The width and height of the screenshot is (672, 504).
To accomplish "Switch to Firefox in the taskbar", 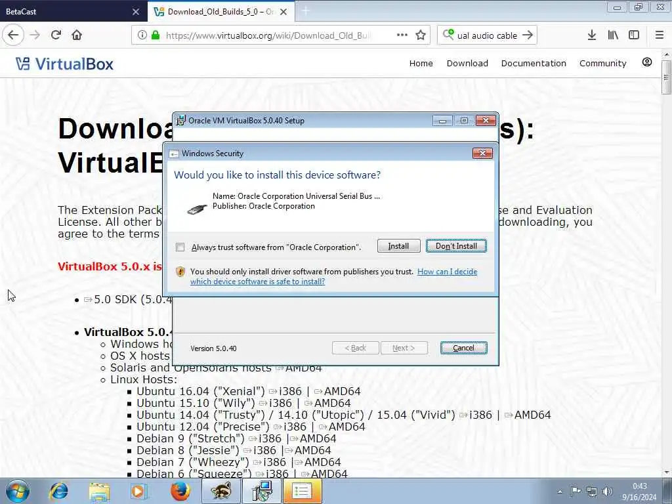I will click(180, 491).
